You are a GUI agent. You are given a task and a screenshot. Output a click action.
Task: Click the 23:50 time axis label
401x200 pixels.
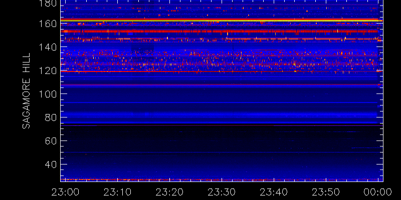click(326, 192)
